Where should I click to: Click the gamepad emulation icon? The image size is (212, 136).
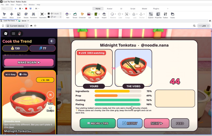(31, 26)
